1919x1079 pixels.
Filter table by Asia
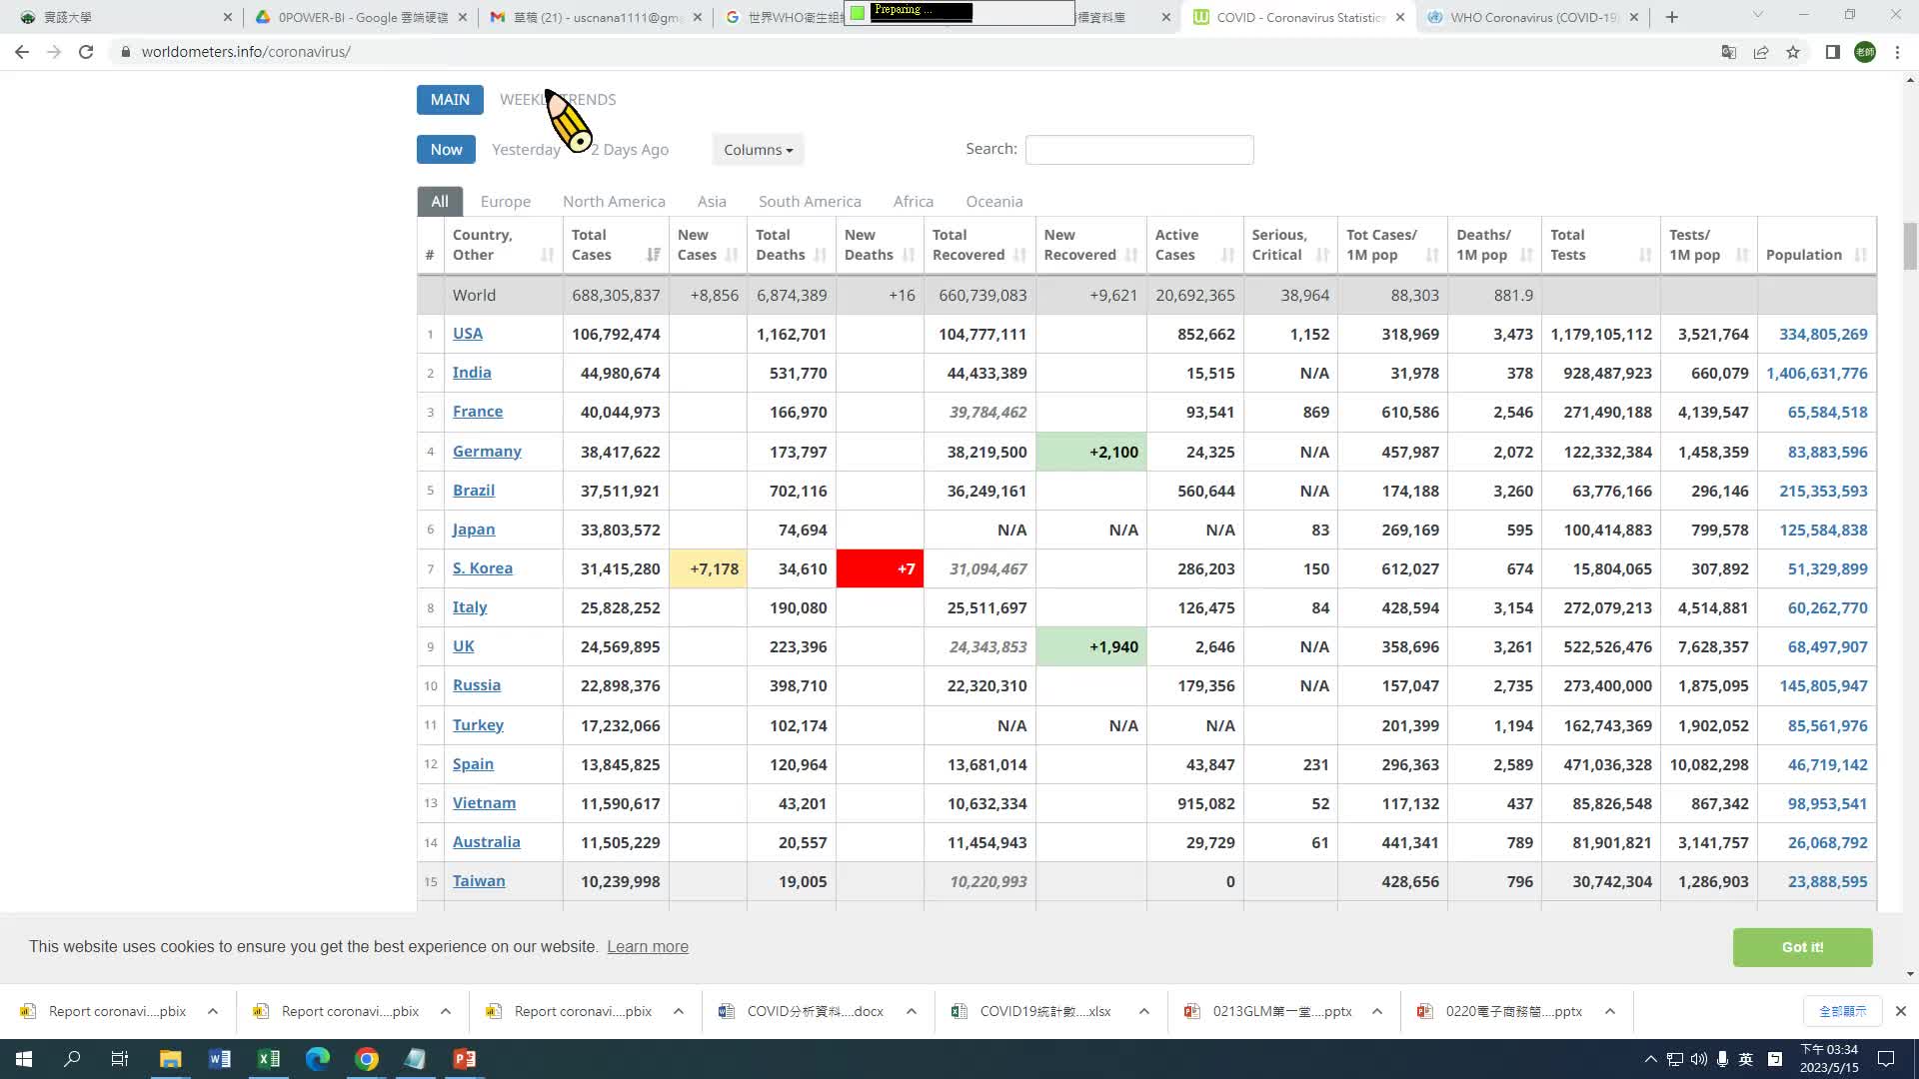pos(712,201)
